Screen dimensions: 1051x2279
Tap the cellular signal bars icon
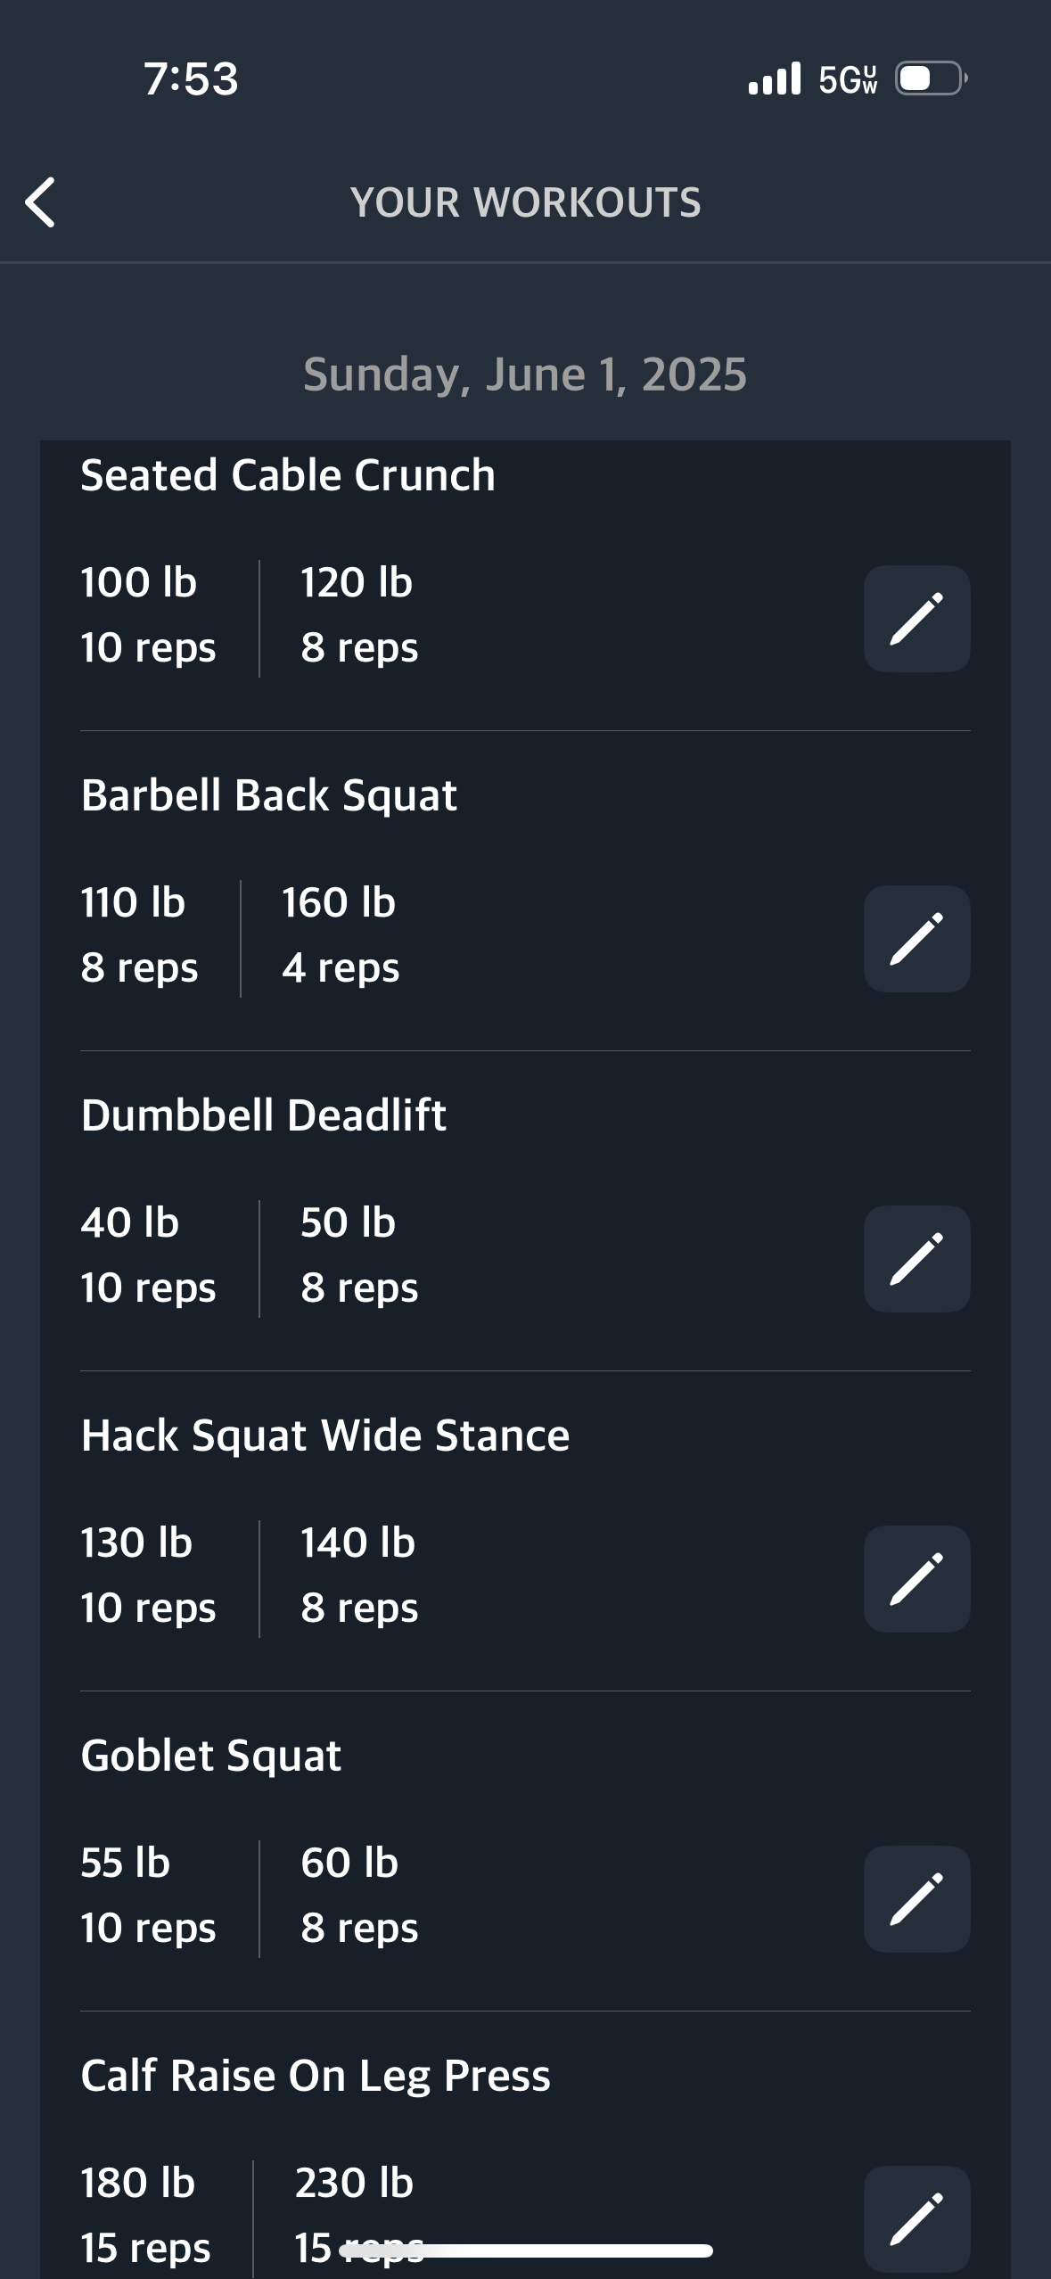(x=775, y=78)
